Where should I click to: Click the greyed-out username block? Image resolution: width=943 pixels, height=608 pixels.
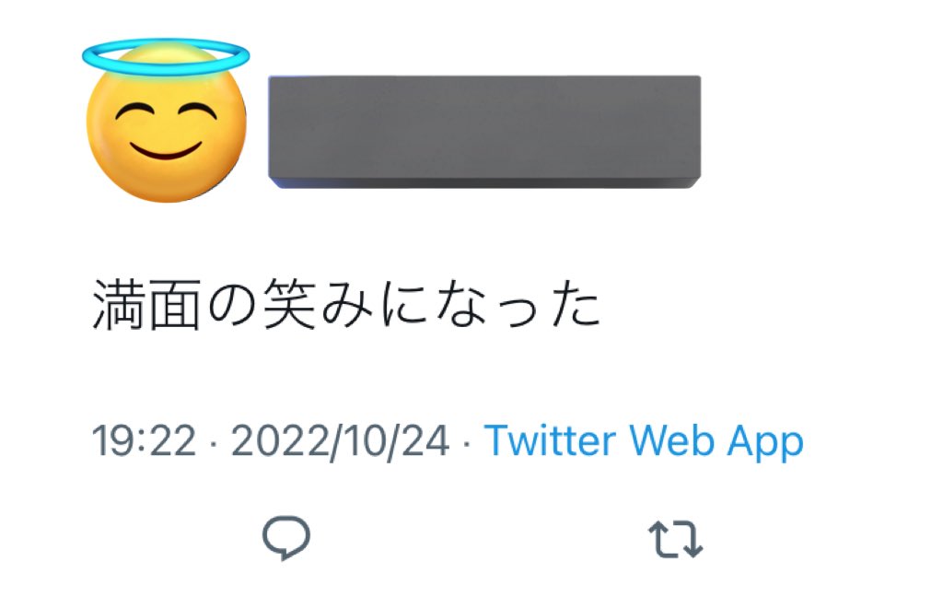484,132
